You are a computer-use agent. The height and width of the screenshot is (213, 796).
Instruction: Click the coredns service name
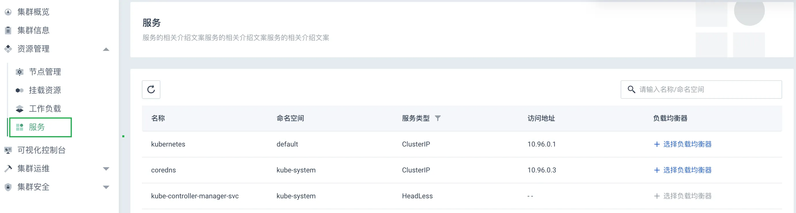(164, 170)
